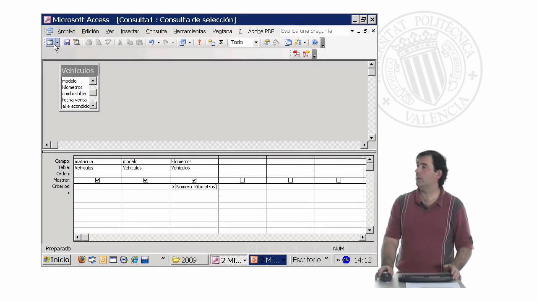The image size is (537, 302).
Task: Open the Ventana menu
Action: [222, 31]
